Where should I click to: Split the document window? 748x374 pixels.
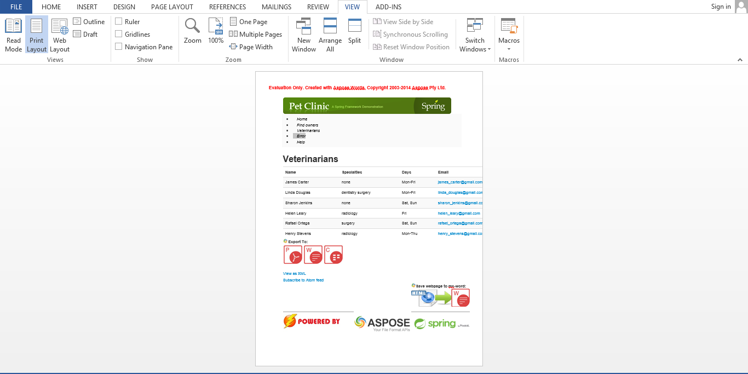coord(355,31)
